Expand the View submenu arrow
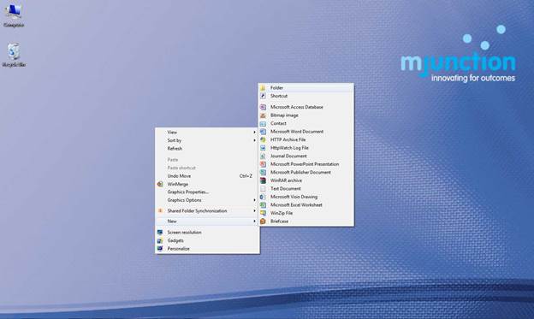This screenshot has height=319, width=534. [x=254, y=132]
